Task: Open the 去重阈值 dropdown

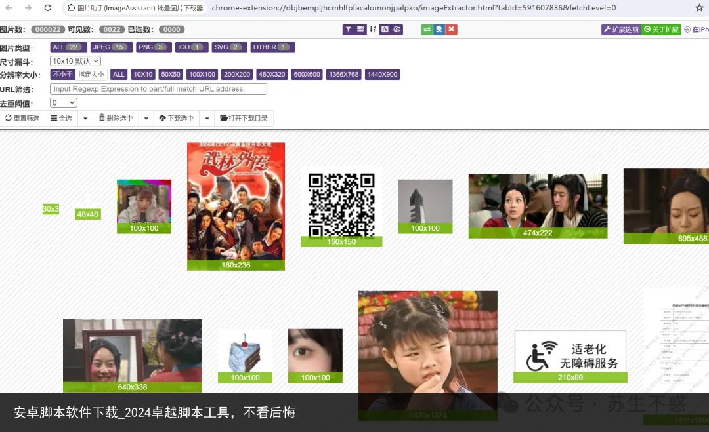Action: point(64,103)
